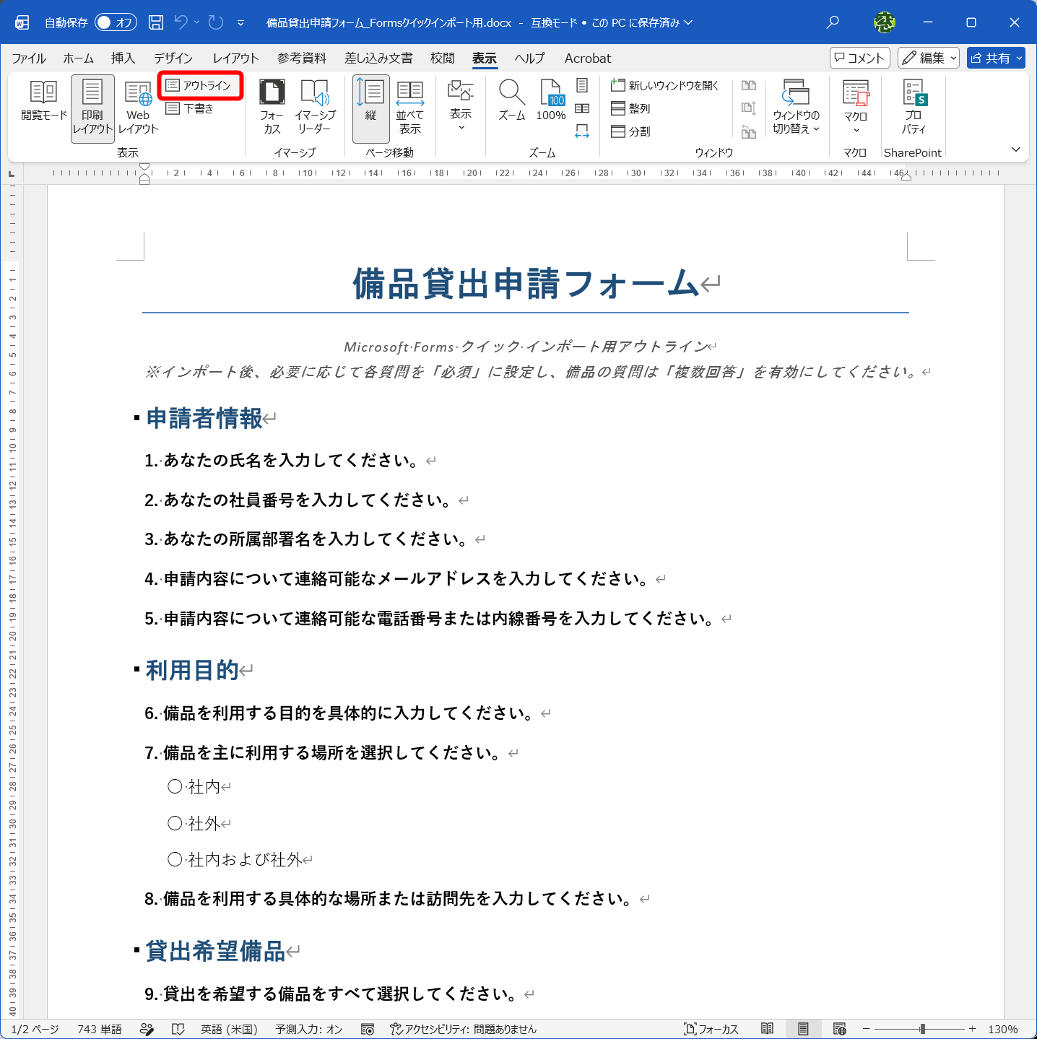This screenshot has width=1037, height=1039.
Task: Open the user account avatar
Action: click(x=885, y=22)
